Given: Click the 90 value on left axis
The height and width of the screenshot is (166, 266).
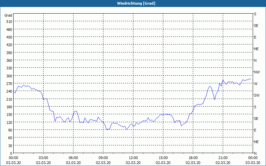Looking at the screenshot, I should (x=10, y=130).
